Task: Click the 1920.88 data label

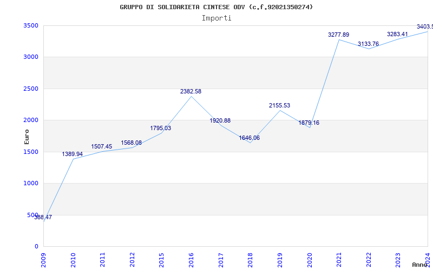Action: (x=220, y=120)
